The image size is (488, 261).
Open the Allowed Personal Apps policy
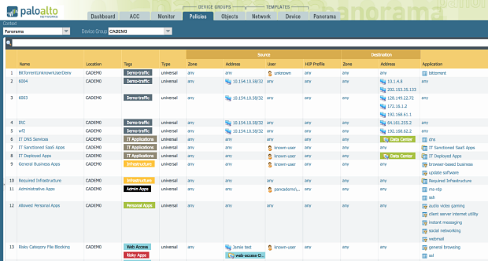[39, 206]
